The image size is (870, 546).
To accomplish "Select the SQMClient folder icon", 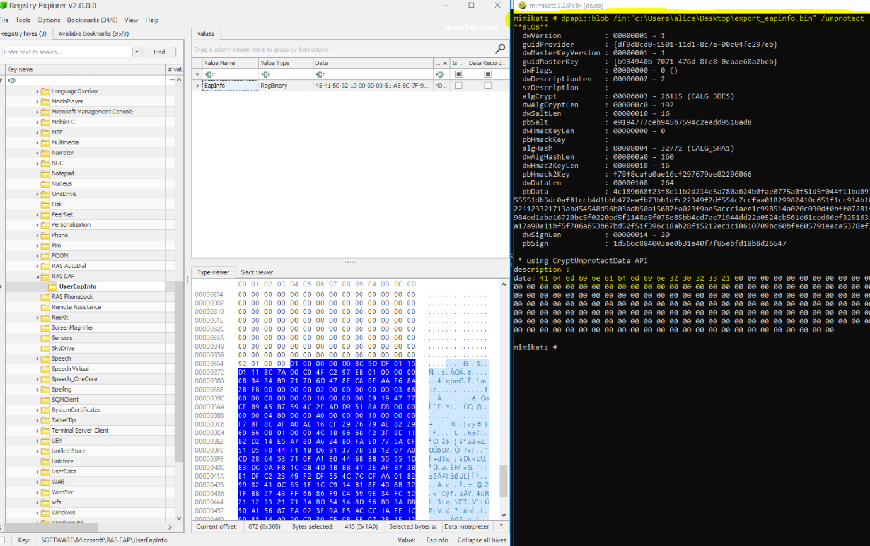I will [x=45, y=400].
